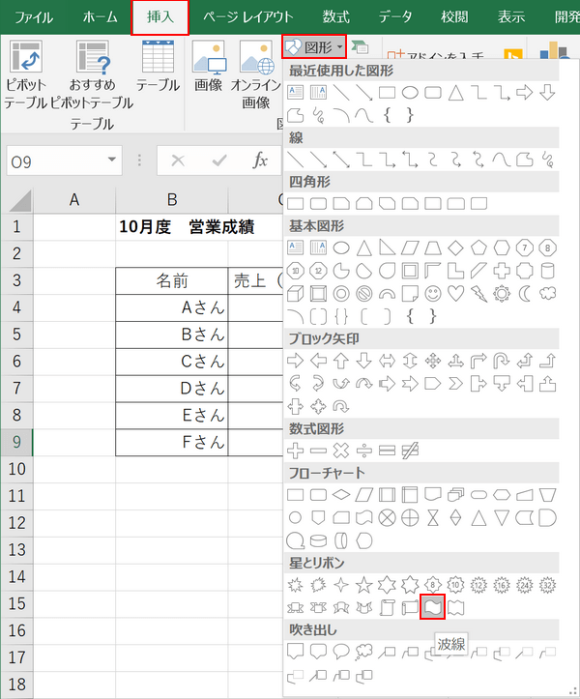Screen dimensions: 580x699
Task: Choose the Division equation shape
Action: coord(363,451)
